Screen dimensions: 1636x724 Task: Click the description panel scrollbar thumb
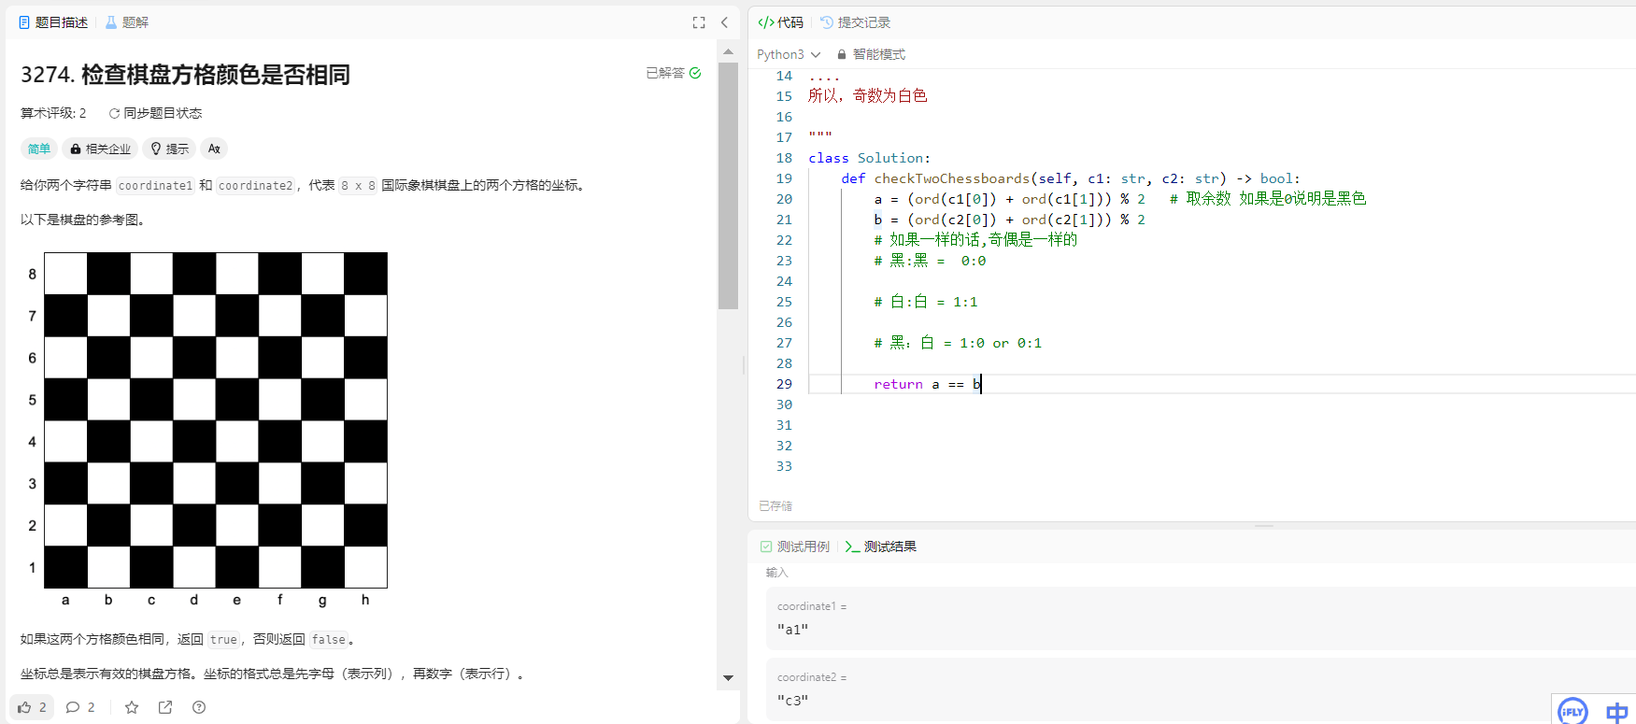pos(728,186)
